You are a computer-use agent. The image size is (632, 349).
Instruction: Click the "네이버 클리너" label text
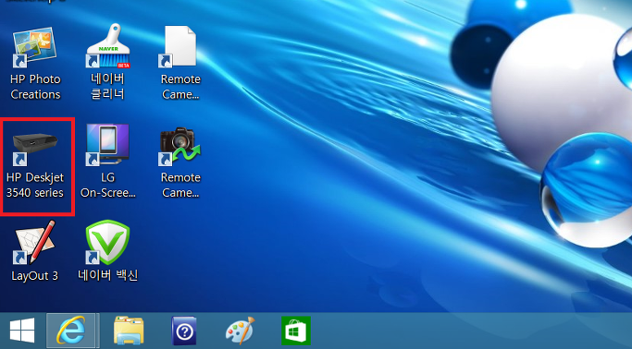(107, 86)
